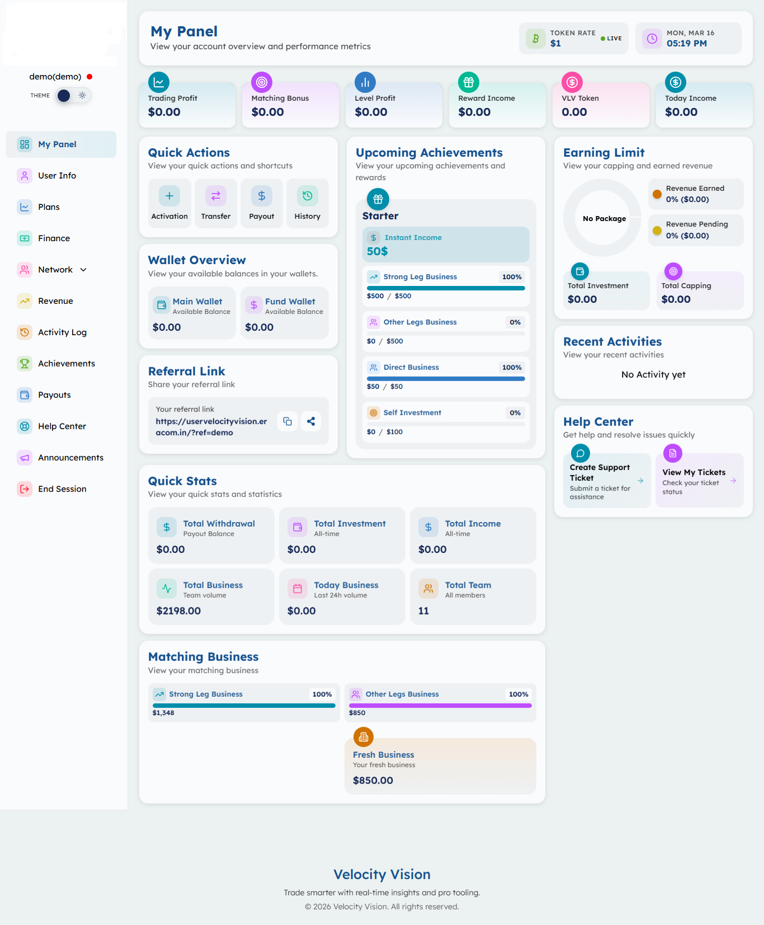Click the referral link URL text
Image resolution: width=764 pixels, height=925 pixels.
[x=211, y=427]
